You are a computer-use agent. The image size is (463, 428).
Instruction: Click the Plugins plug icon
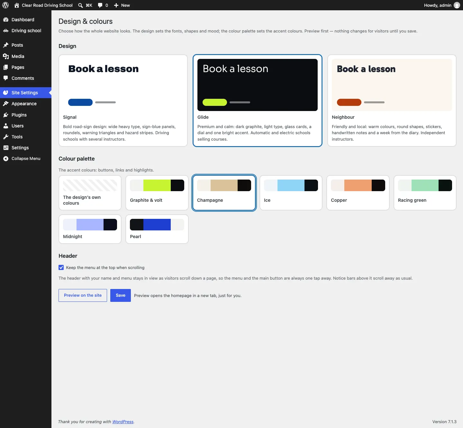pyautogui.click(x=6, y=115)
